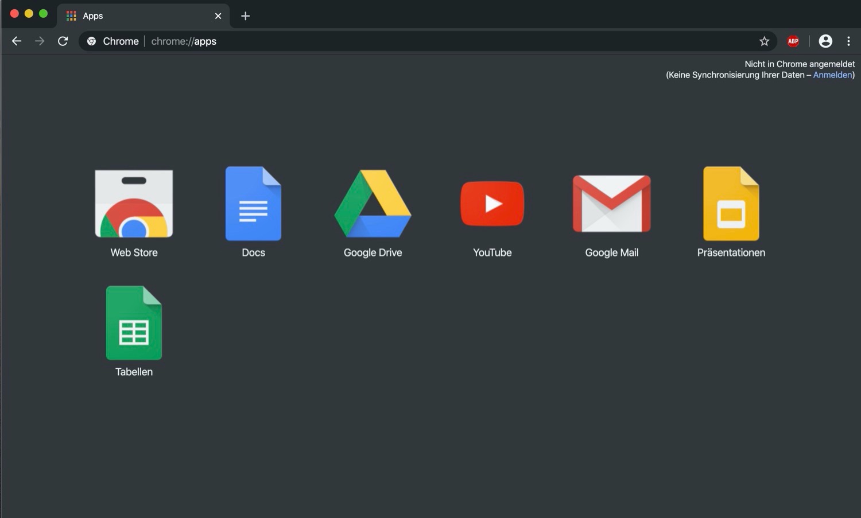Image resolution: width=861 pixels, height=518 pixels.
Task: Click the green fullscreen window button
Action: tap(43, 14)
